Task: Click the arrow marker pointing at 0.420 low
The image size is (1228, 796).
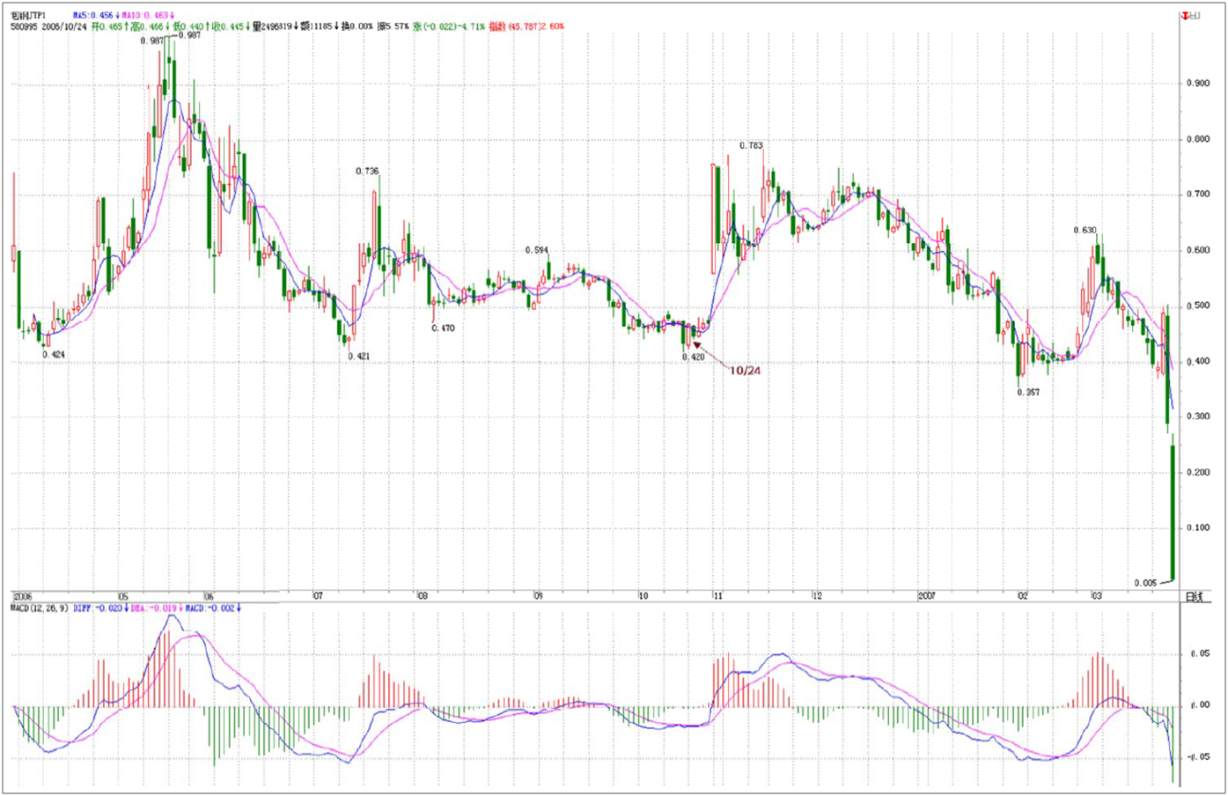Action: [698, 346]
